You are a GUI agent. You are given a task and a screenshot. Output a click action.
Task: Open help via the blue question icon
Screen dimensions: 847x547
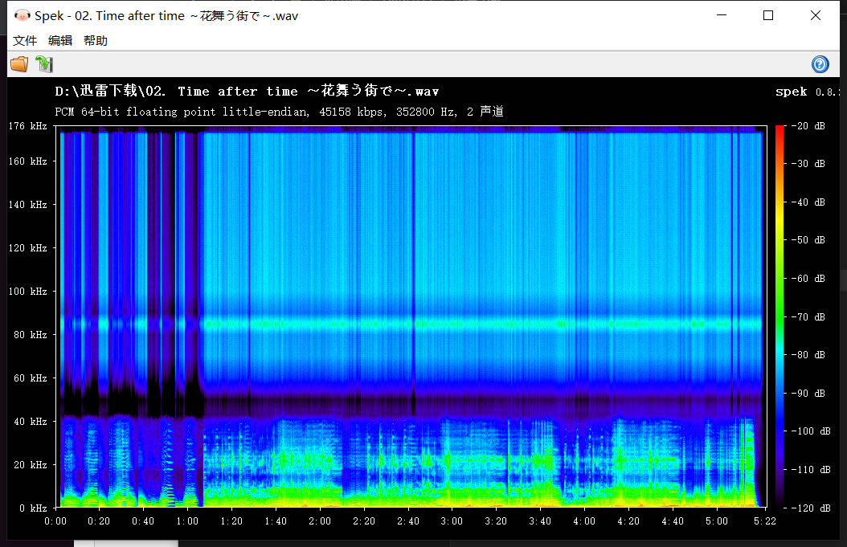coord(820,64)
